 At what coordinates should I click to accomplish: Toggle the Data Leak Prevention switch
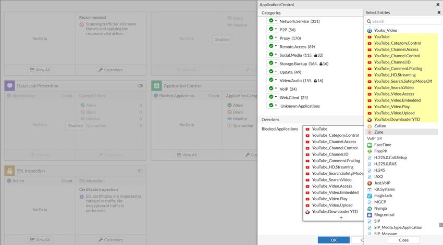[x=140, y=86]
